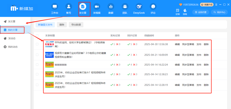The width and height of the screenshot is (231, 109).
Task: Click 删除 for the 视频号大健康行业 article
Action: (206, 55)
